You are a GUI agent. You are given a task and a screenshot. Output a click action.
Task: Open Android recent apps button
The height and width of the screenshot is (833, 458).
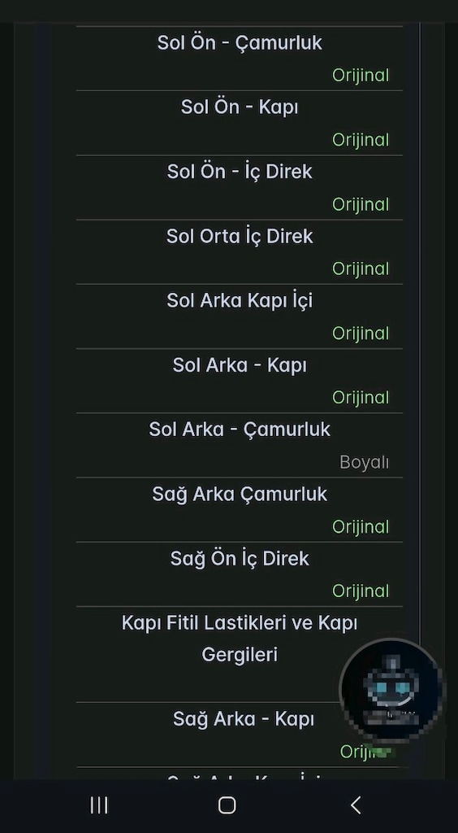click(x=99, y=805)
